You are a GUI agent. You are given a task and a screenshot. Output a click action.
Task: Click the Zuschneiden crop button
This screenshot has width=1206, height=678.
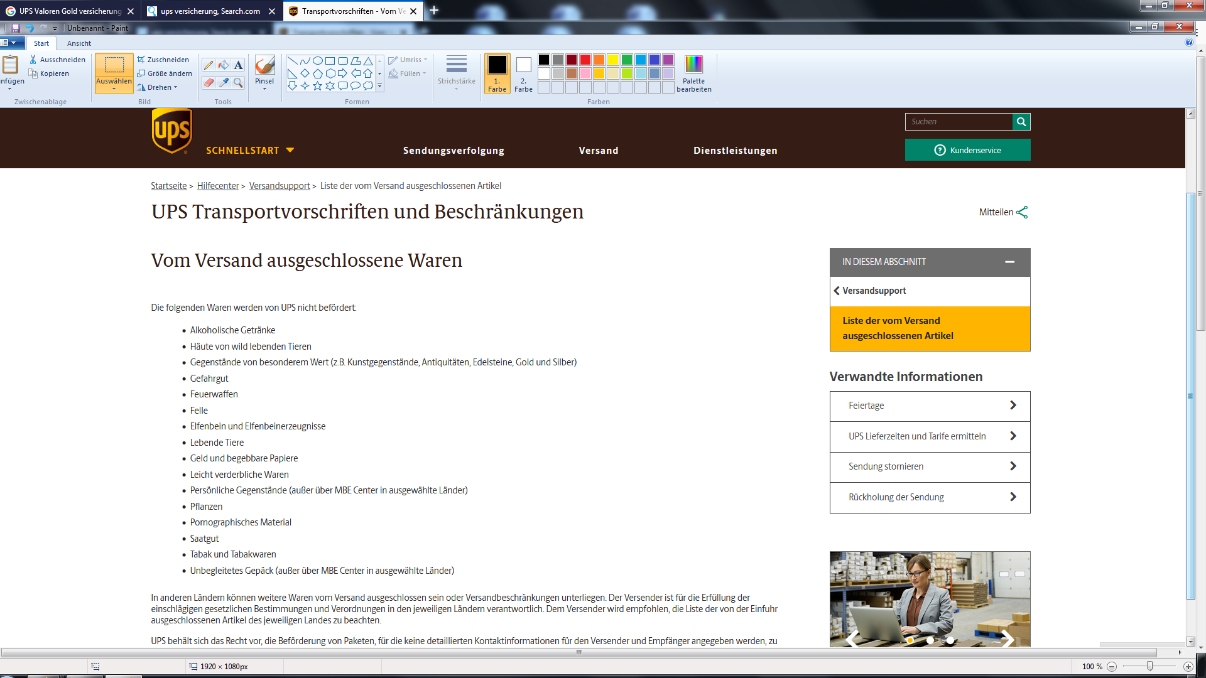pos(163,60)
